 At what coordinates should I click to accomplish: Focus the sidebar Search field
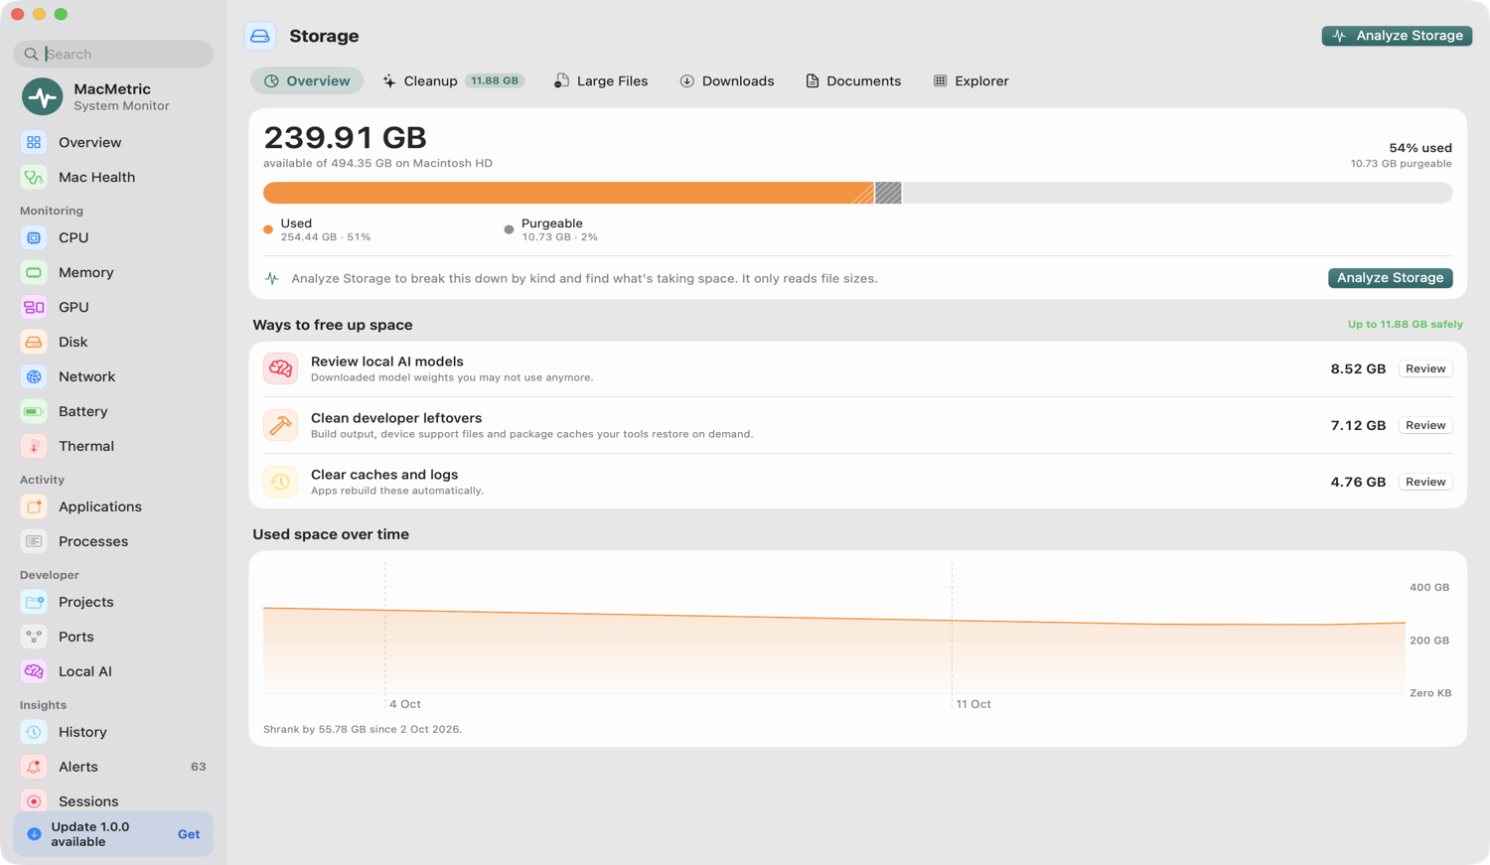(x=113, y=54)
